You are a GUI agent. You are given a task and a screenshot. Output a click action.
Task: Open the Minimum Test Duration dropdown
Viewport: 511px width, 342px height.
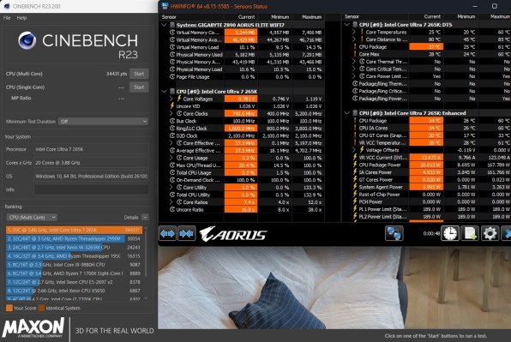pos(103,122)
